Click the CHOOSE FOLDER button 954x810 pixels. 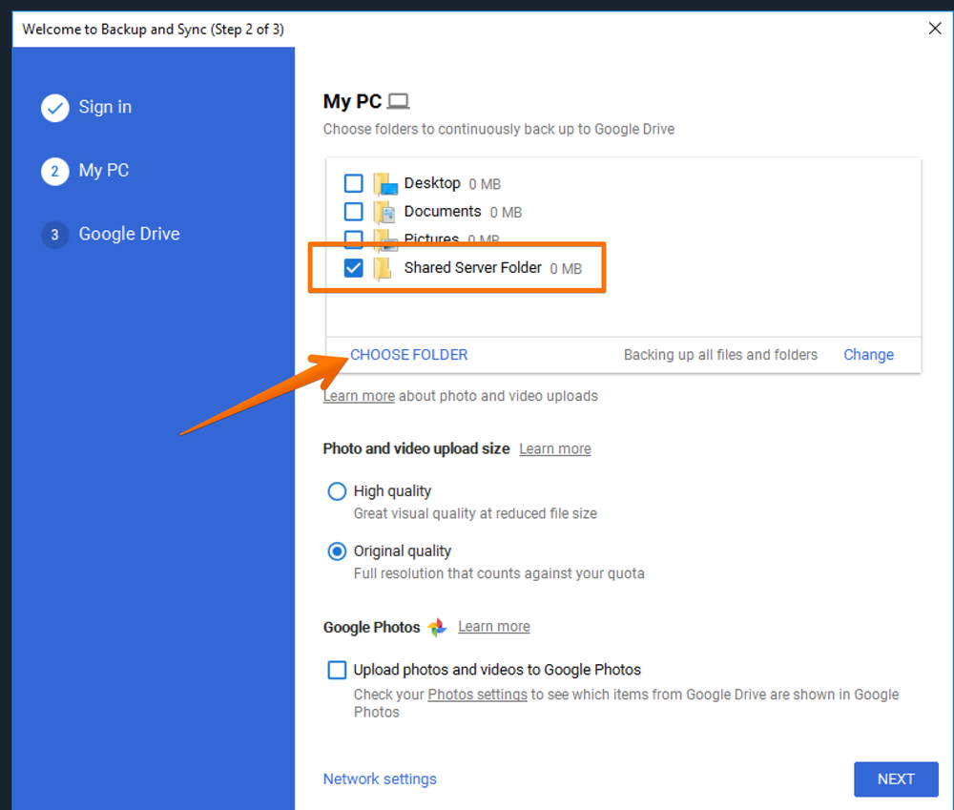409,355
